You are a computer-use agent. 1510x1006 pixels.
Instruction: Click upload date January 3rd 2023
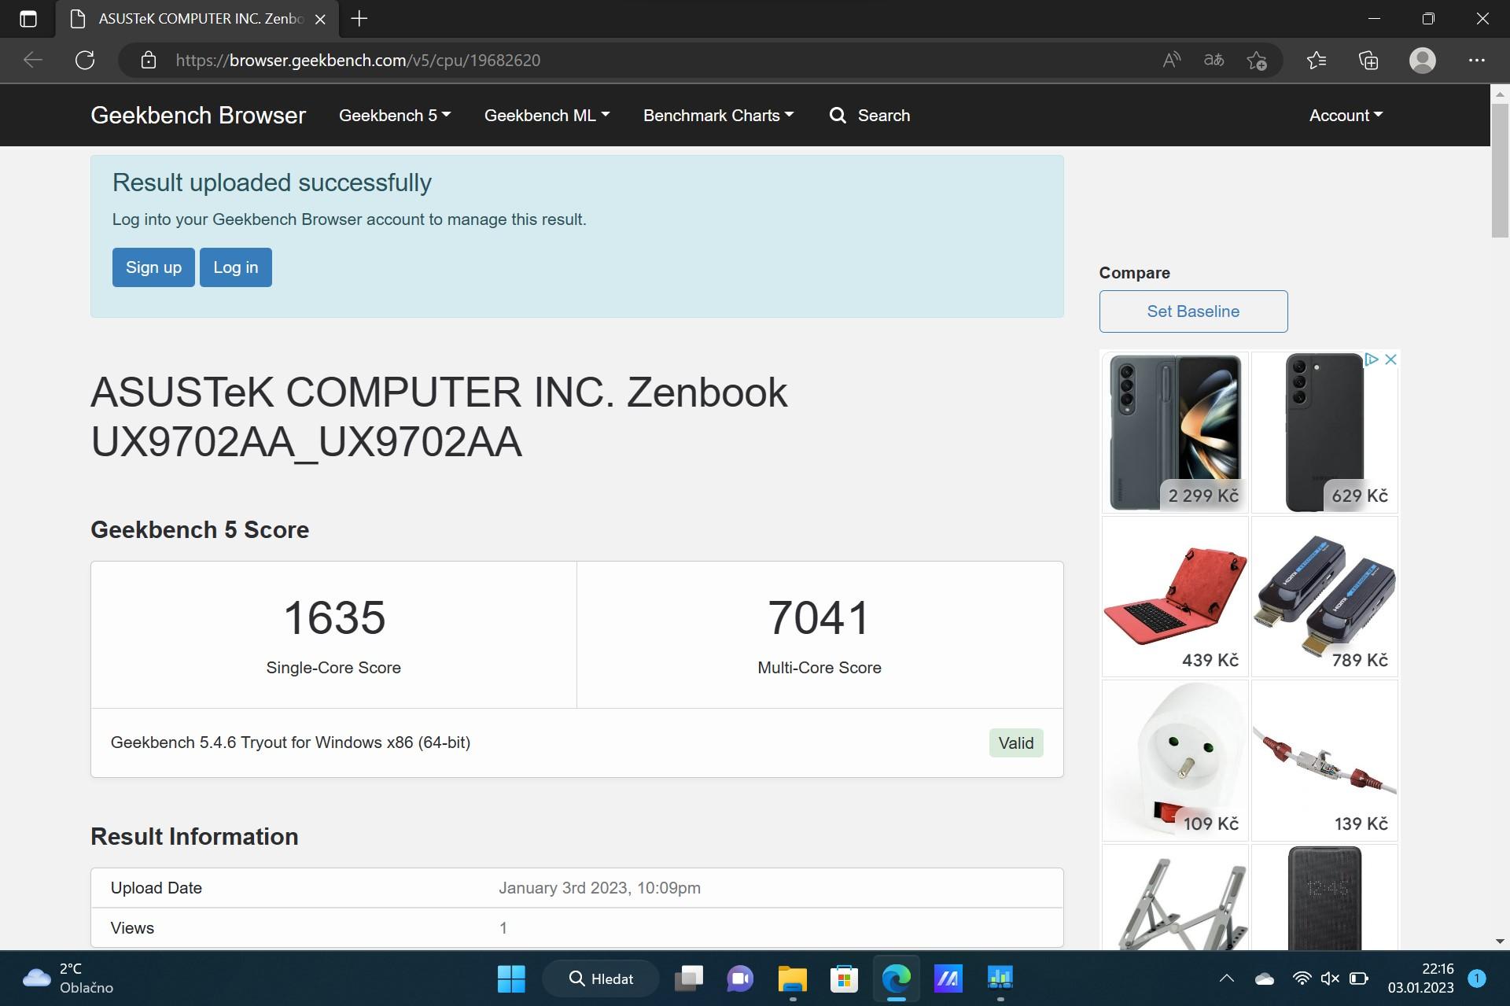point(599,888)
